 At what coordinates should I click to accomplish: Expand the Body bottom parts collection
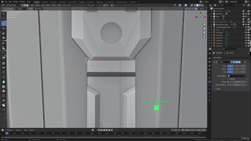pos(211,25)
